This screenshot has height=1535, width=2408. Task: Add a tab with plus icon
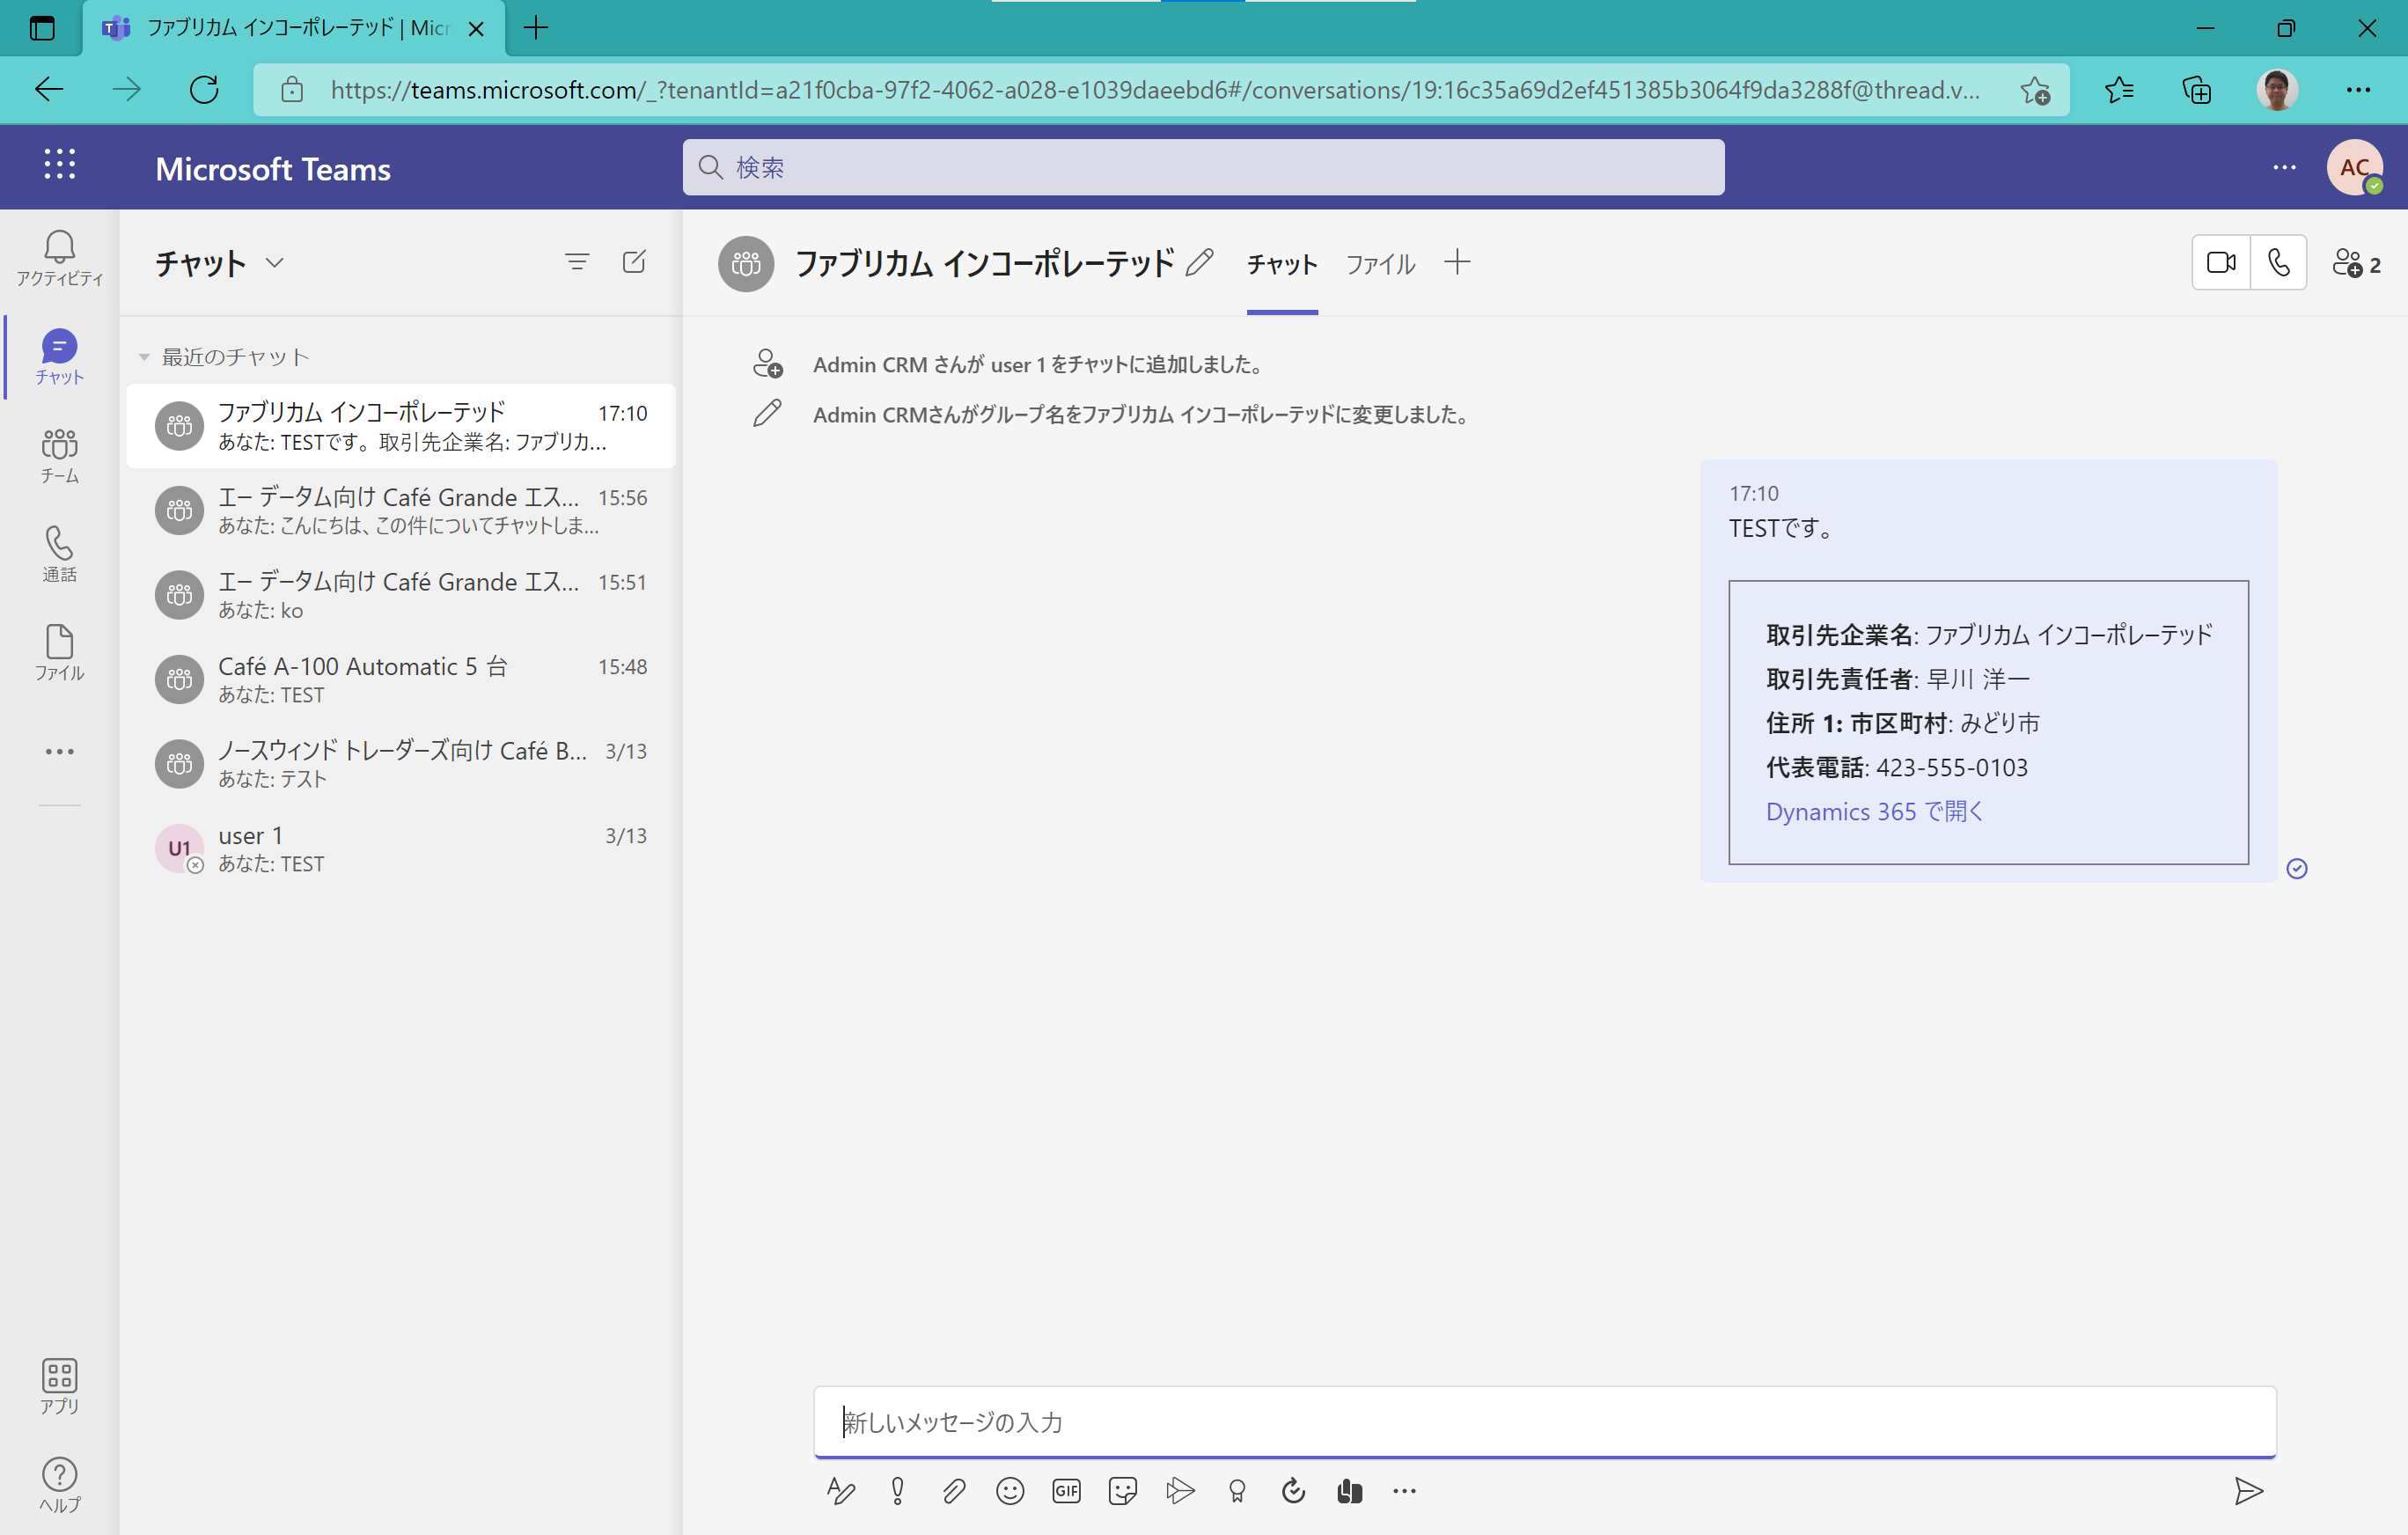pos(1457,263)
